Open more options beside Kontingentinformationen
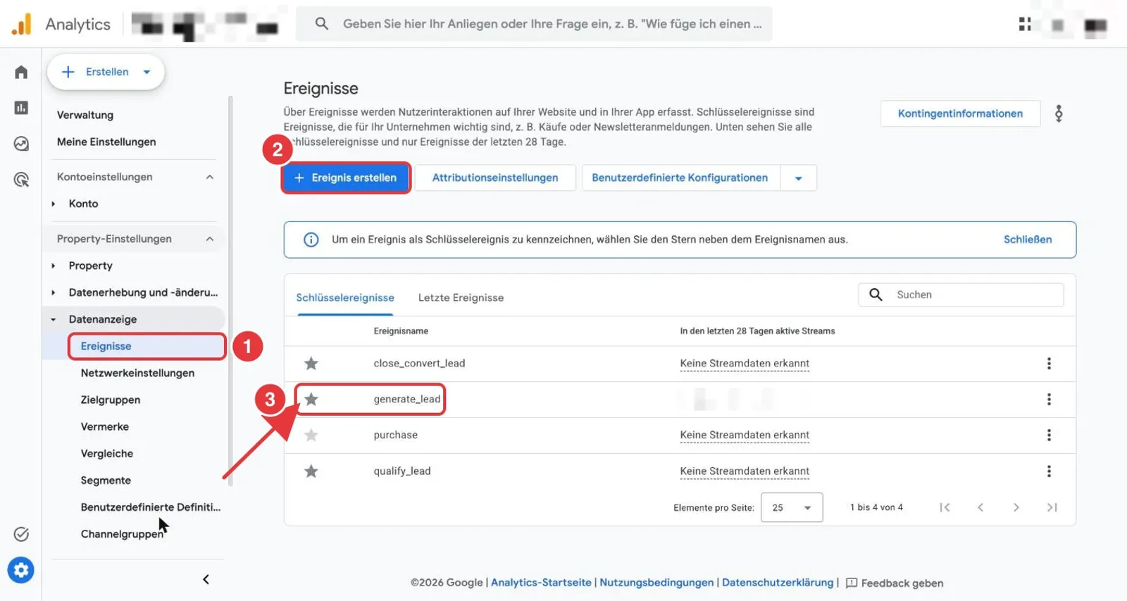Screen dimensions: 1127x601 coord(1059,113)
